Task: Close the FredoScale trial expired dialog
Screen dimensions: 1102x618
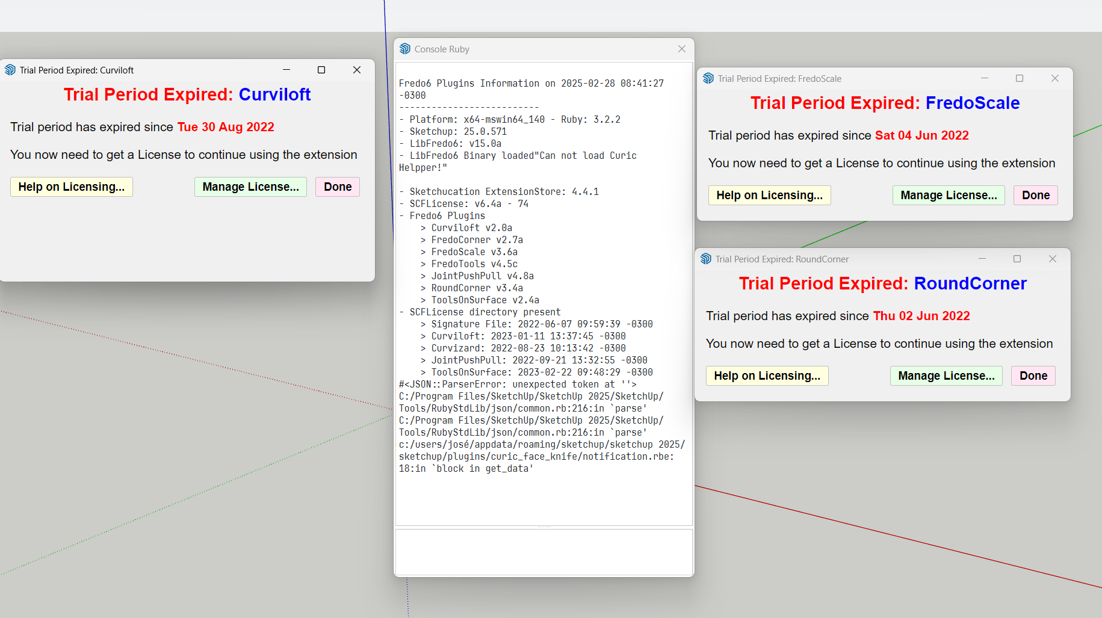Action: [x=1055, y=78]
